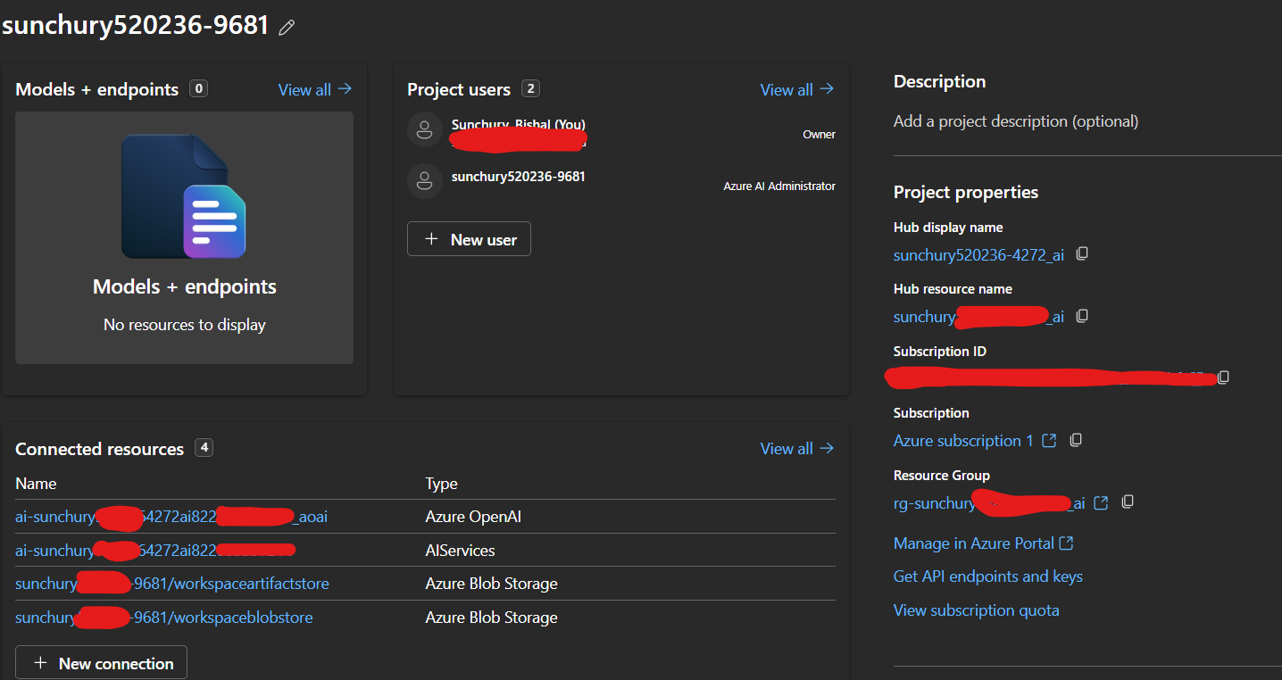Click Get API endpoints and keys
This screenshot has height=680, width=1282.
click(988, 576)
